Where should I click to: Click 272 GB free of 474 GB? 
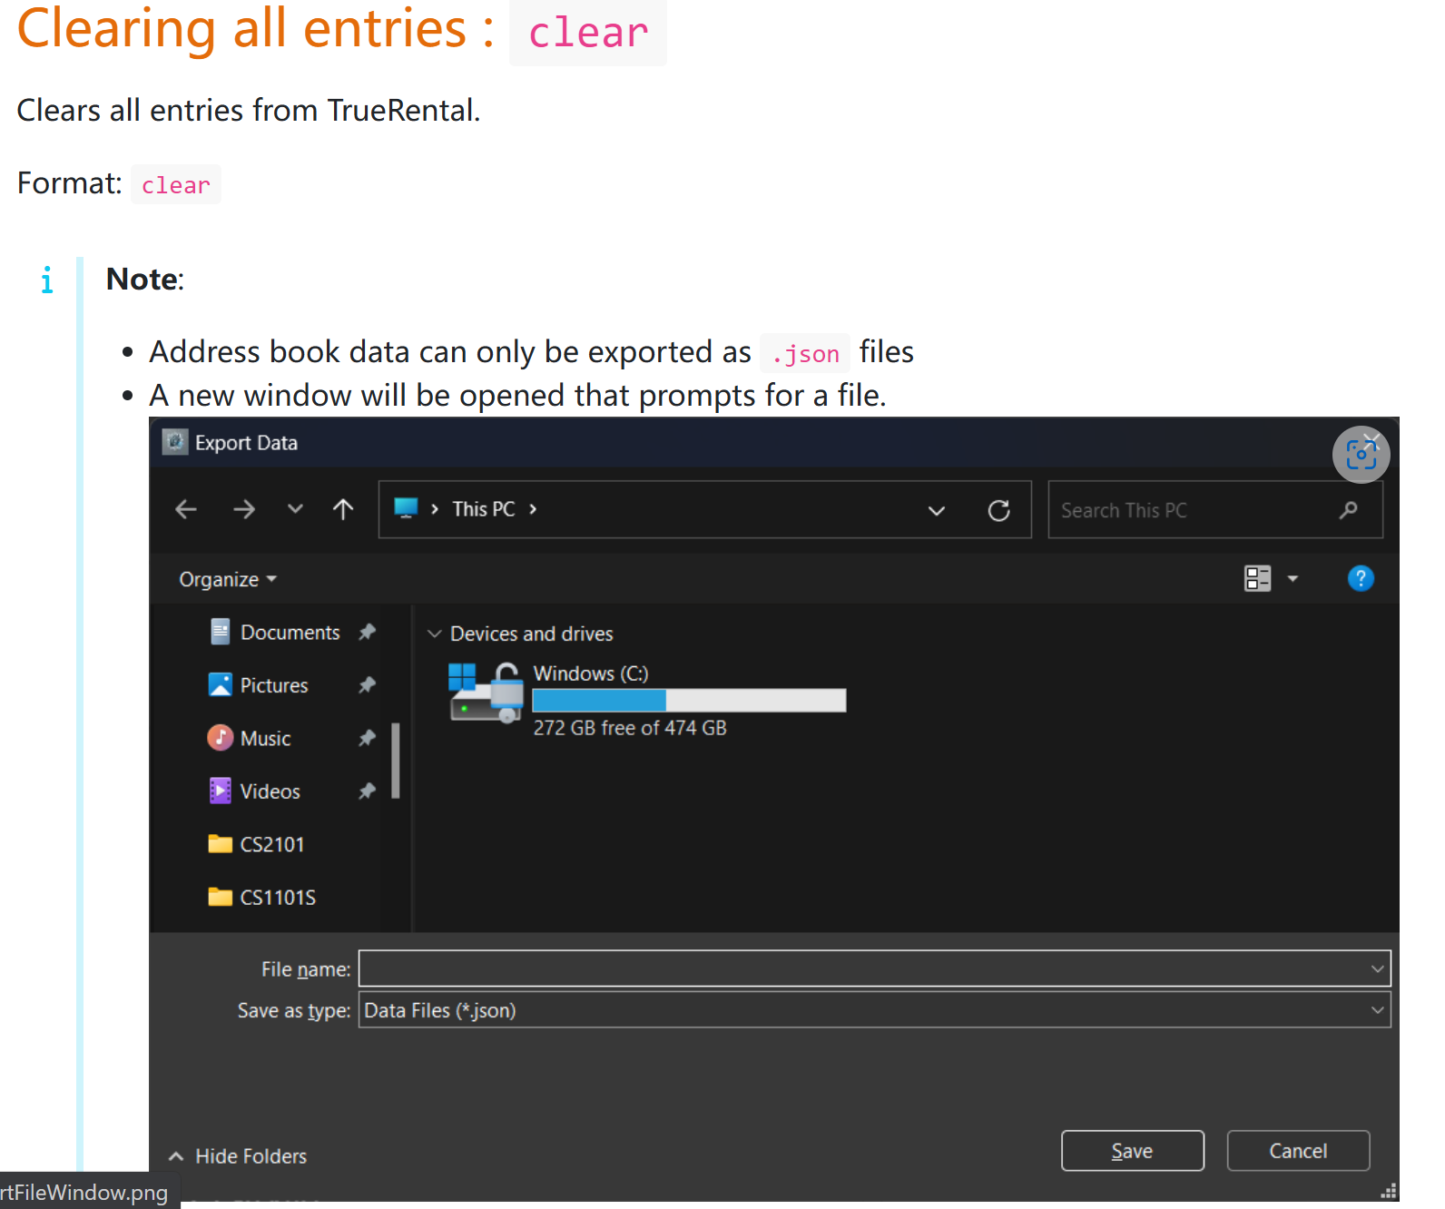(630, 728)
